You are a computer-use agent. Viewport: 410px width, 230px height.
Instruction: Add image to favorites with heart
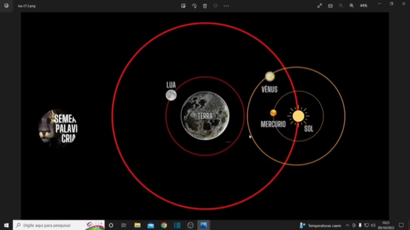click(216, 6)
